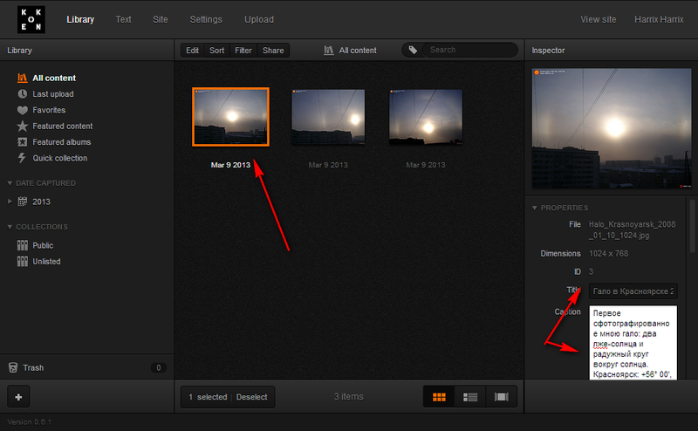Click the tag icon in search bar
Screen dimensions: 698x431
(x=413, y=50)
